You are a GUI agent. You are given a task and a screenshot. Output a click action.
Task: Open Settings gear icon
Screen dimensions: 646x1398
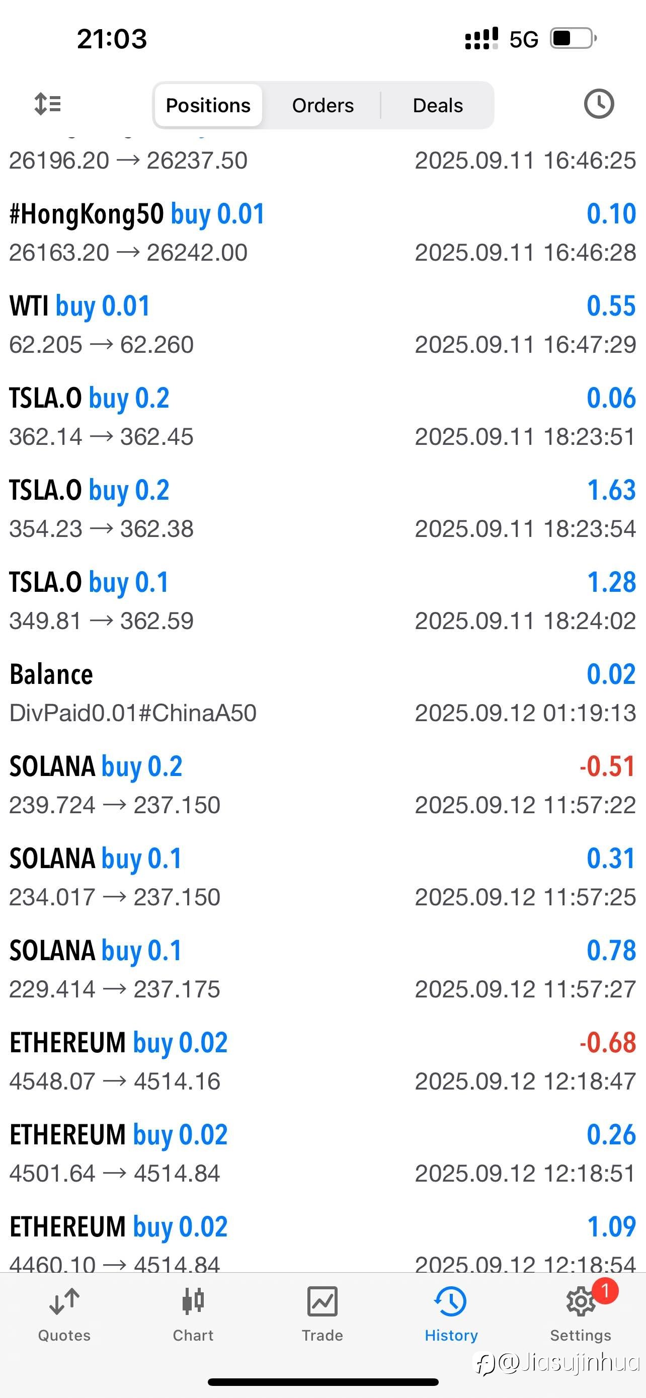tap(581, 1301)
